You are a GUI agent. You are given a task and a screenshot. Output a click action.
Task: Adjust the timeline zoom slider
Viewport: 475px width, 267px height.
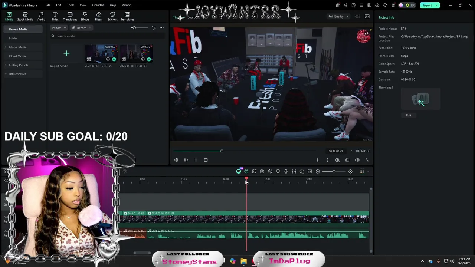tap(334, 171)
